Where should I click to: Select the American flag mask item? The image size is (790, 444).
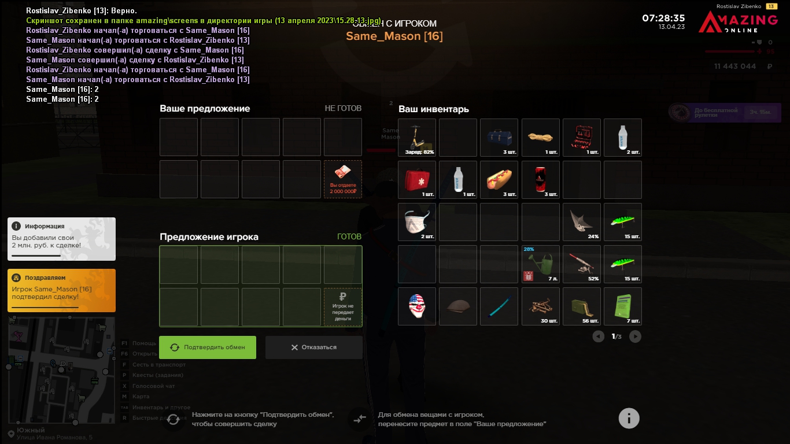tap(417, 306)
